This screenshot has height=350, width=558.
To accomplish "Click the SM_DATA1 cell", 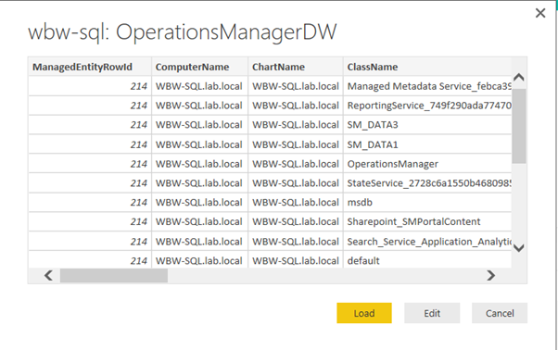I will pos(427,144).
